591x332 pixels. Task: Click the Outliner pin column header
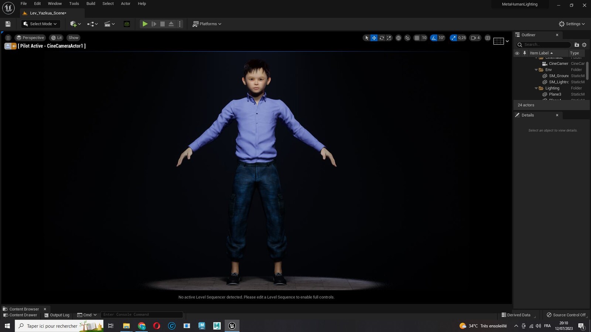[525, 53]
